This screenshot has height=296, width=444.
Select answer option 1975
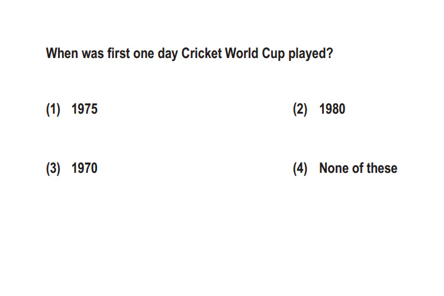point(85,109)
